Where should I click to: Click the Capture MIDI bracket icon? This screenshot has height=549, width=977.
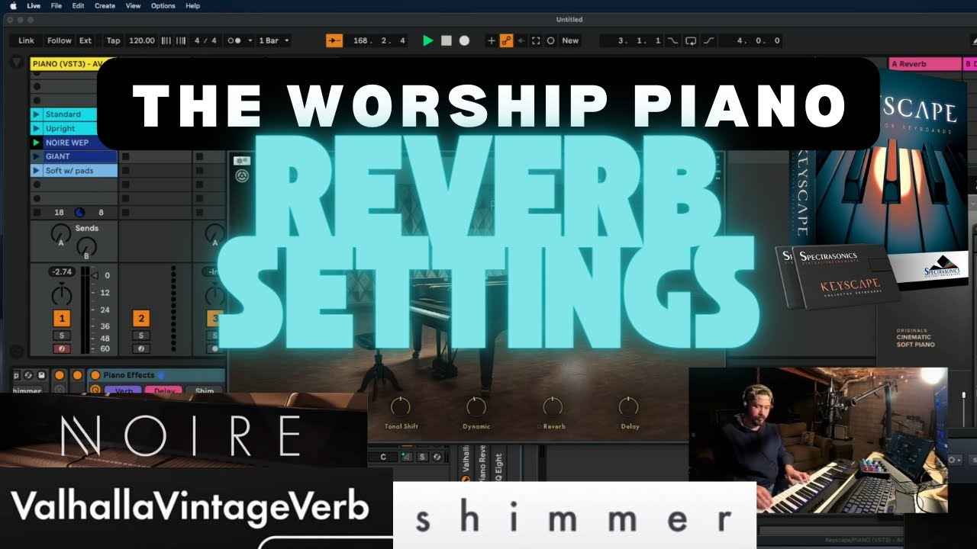pos(536,40)
